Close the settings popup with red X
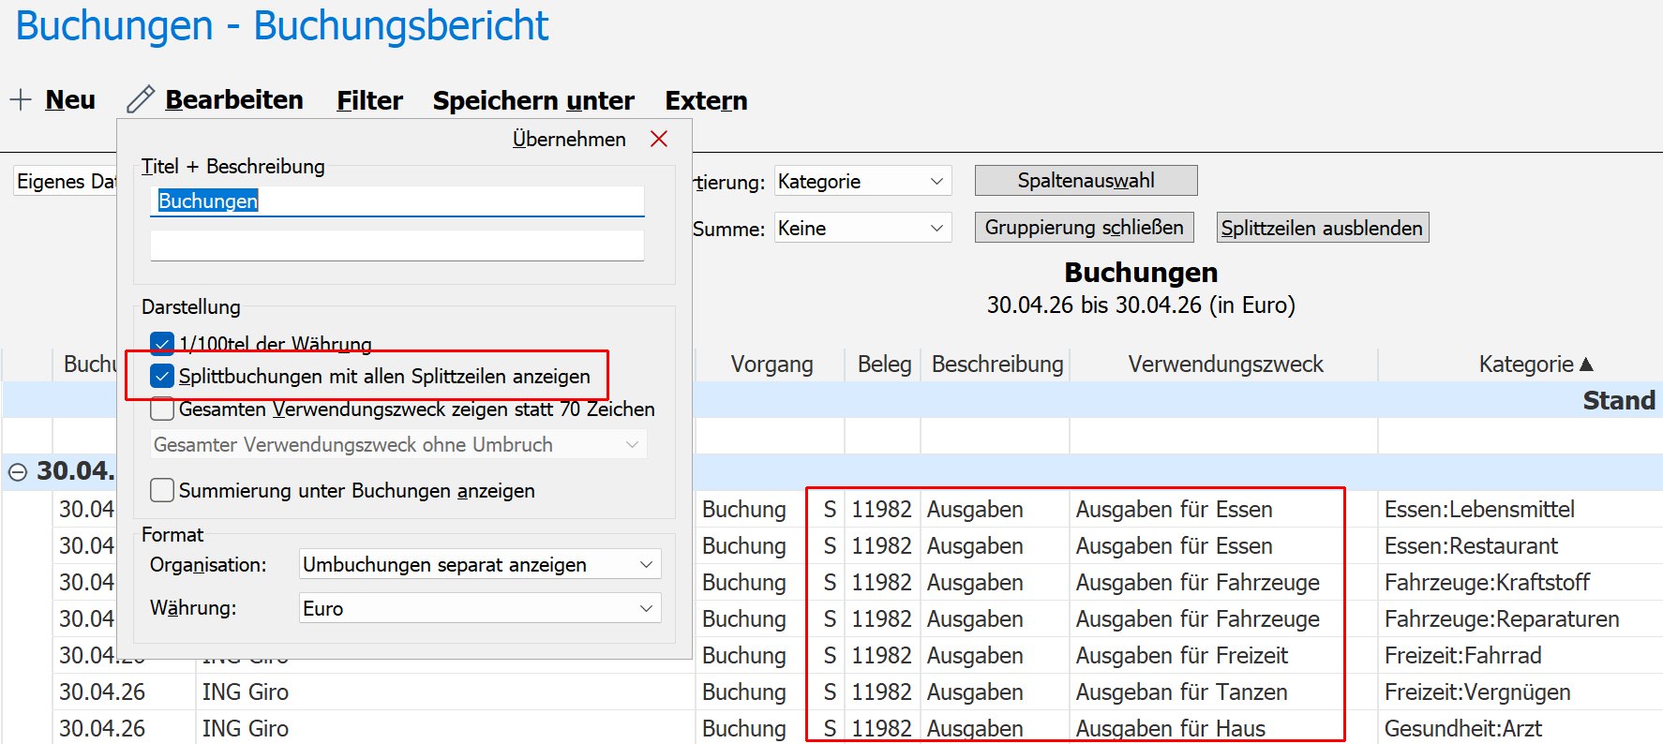The image size is (1663, 744). pos(659,139)
